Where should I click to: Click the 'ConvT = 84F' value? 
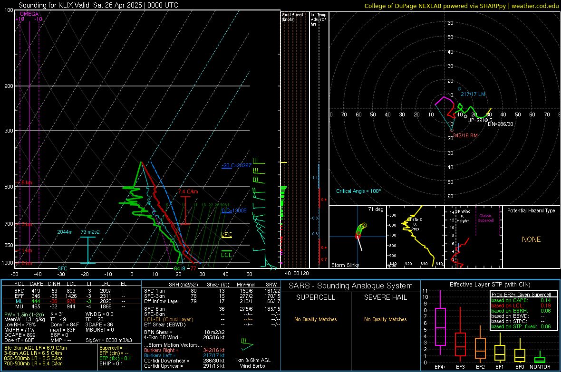[x=65, y=325]
